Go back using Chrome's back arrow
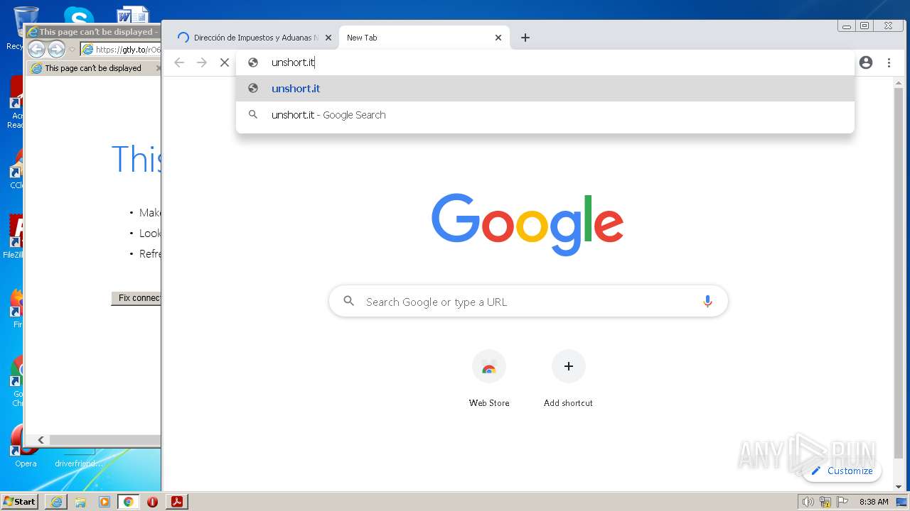 tap(179, 62)
